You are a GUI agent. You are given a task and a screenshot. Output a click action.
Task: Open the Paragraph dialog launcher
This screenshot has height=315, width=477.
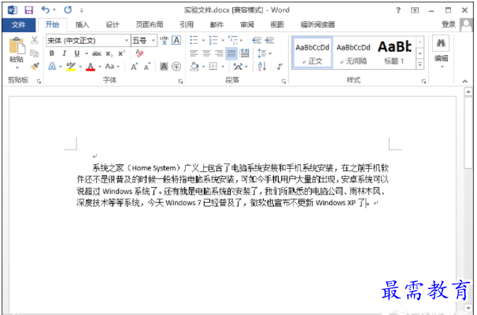point(283,81)
